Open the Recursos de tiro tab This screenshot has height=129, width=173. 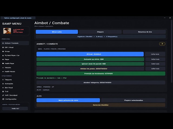[x=144, y=32]
